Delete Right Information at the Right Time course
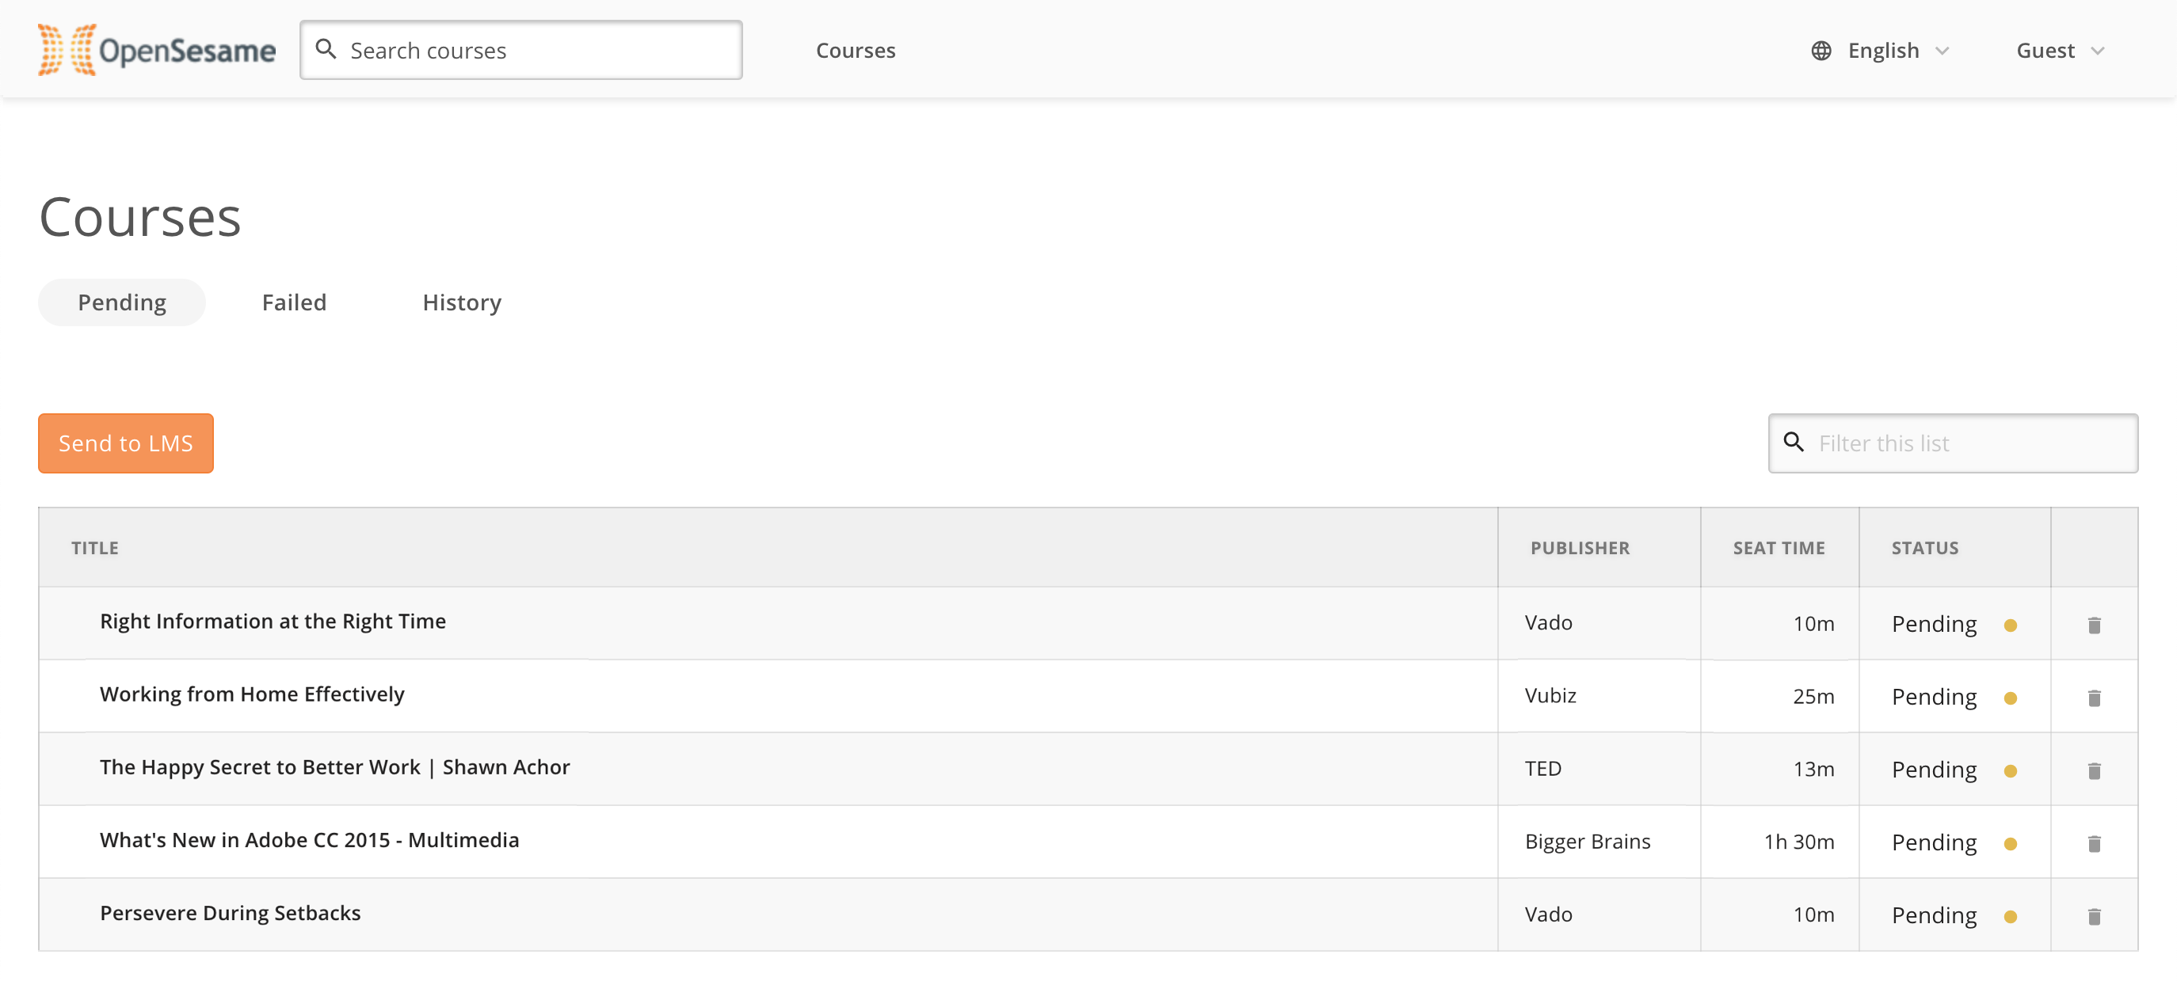Image resolution: width=2177 pixels, height=981 pixels. point(2094,625)
